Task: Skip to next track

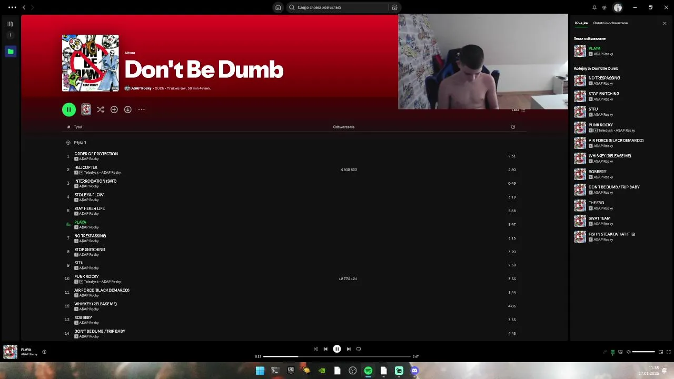Action: click(x=348, y=349)
